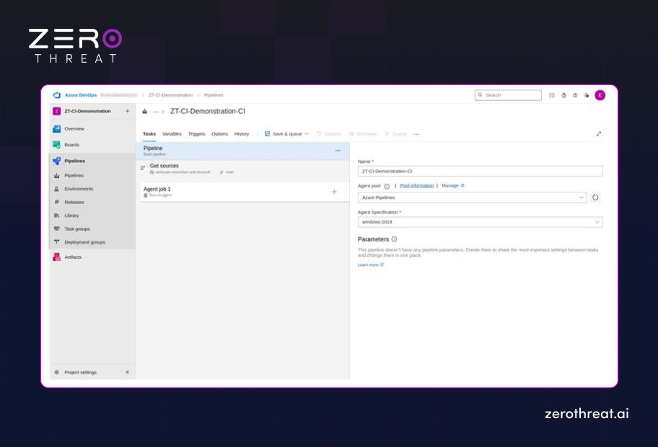
Task: Click the Environments icon in sidebar
Action: pos(57,189)
